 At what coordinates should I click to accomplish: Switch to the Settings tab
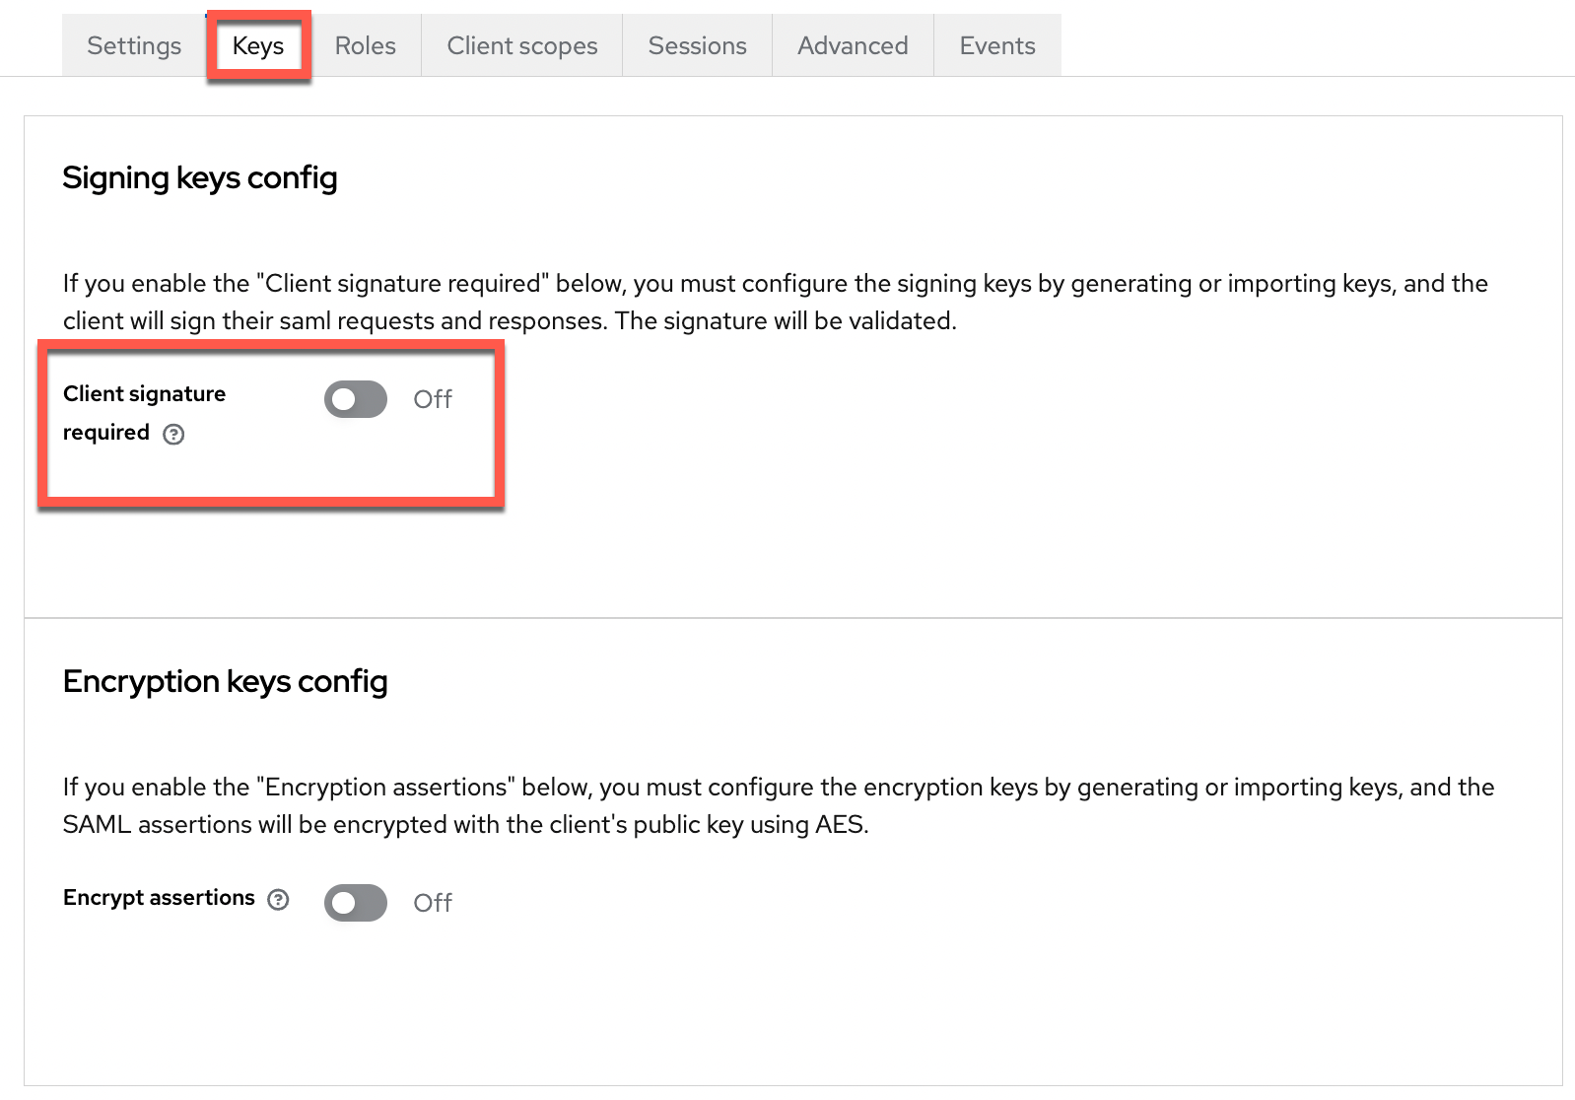[134, 45]
